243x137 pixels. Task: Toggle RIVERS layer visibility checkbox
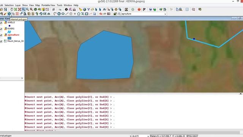pyautogui.click(x=1, y=29)
